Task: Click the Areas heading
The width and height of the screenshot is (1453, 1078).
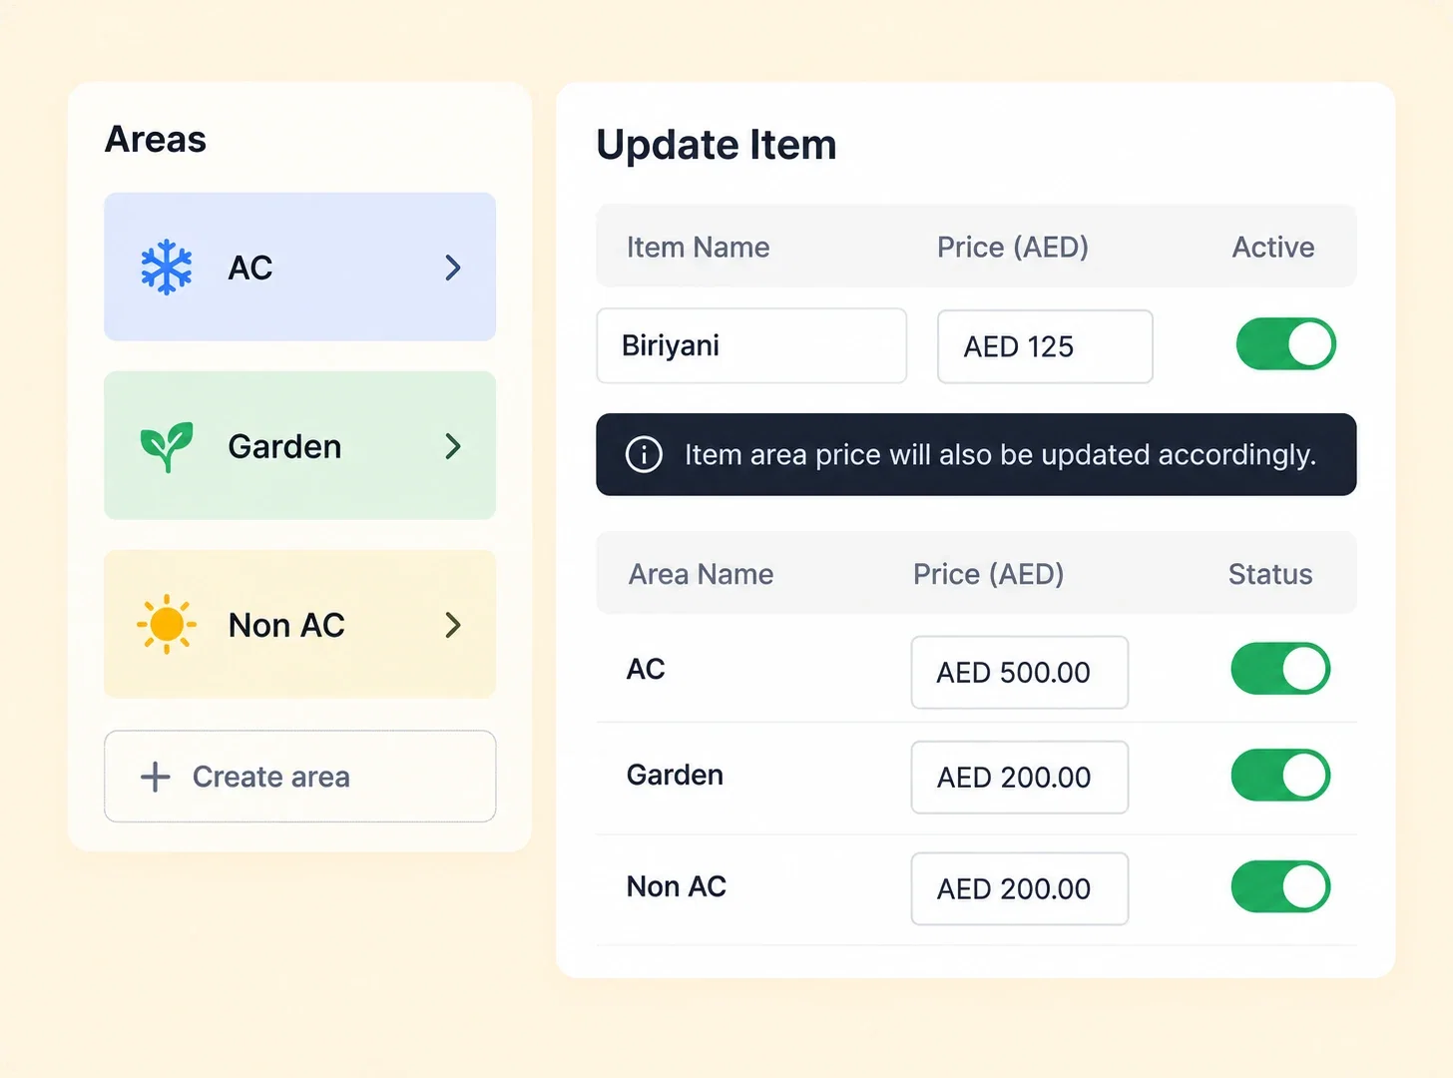Action: click(156, 139)
